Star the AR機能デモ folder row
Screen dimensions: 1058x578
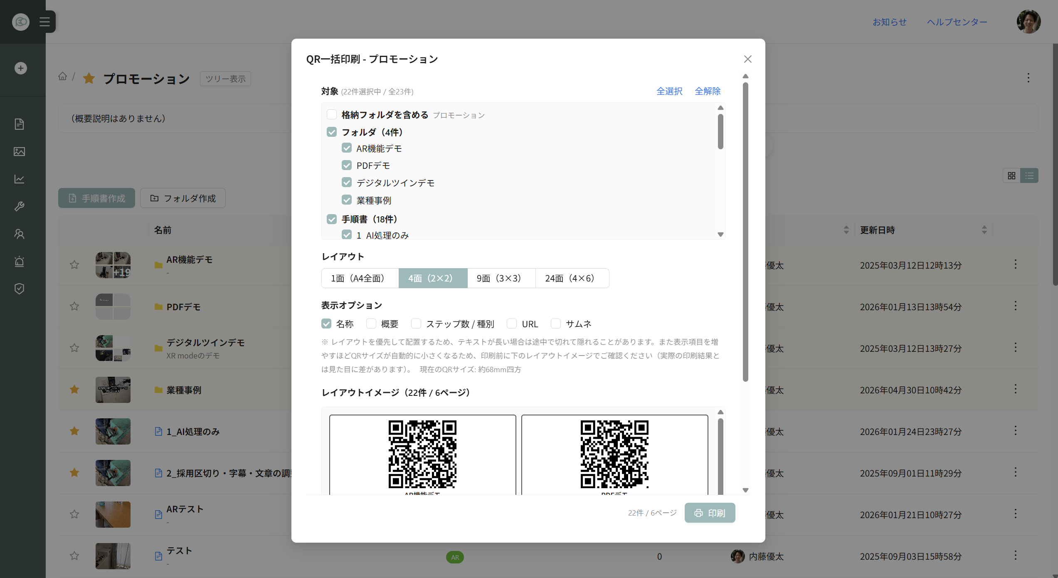point(74,264)
